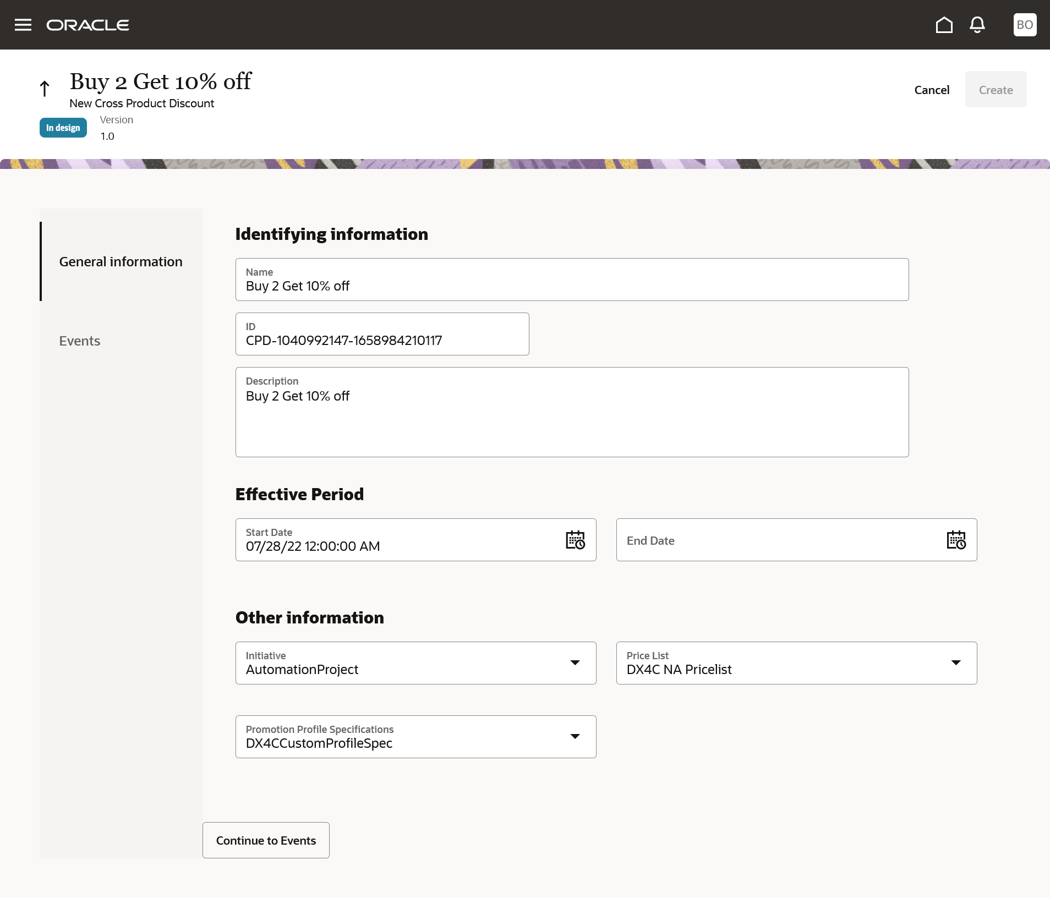
Task: Click the In design status badge
Action: click(63, 128)
